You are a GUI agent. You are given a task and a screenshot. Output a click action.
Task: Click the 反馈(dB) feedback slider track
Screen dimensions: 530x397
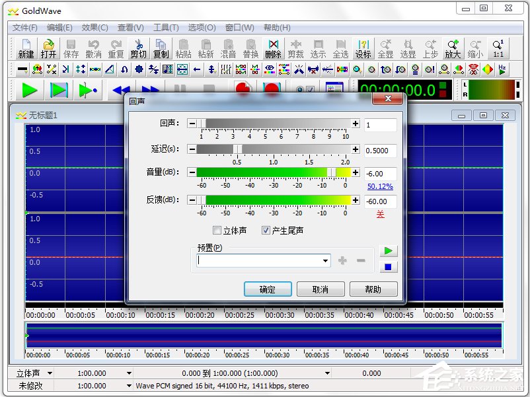(x=274, y=200)
